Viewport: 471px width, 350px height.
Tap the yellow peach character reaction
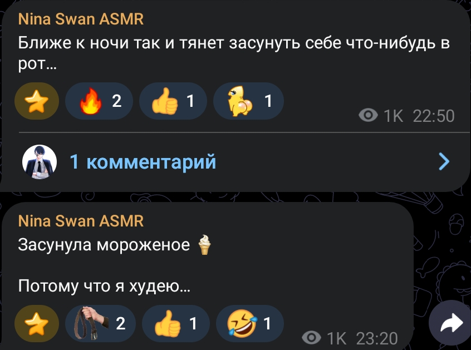point(248,101)
